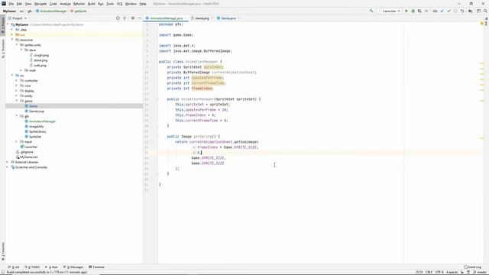Open the TODO tool window button

(32, 267)
